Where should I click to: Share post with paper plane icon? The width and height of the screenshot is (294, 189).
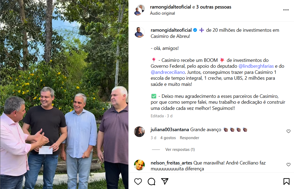tap(165, 181)
